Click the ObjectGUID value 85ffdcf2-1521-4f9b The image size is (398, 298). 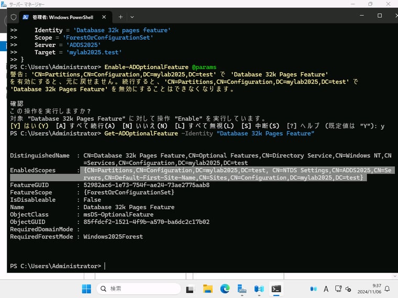pyautogui.click(x=147, y=222)
